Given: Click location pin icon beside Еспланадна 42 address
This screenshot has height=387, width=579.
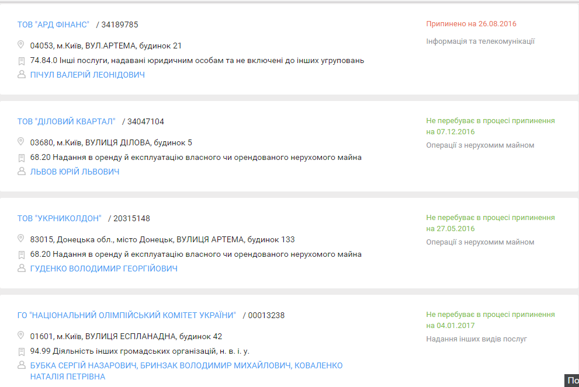Looking at the screenshot, I should 21,336.
